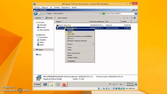Click the network tray icon
Image resolution: width=167 pixels, height=94 pixels.
pyautogui.click(x=121, y=84)
